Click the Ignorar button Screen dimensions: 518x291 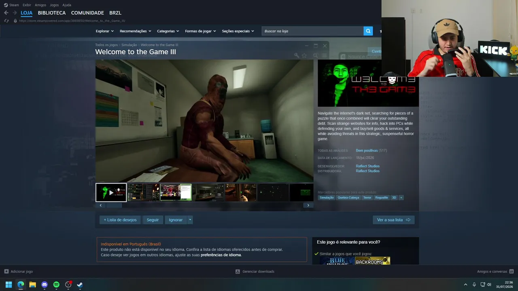(x=176, y=220)
